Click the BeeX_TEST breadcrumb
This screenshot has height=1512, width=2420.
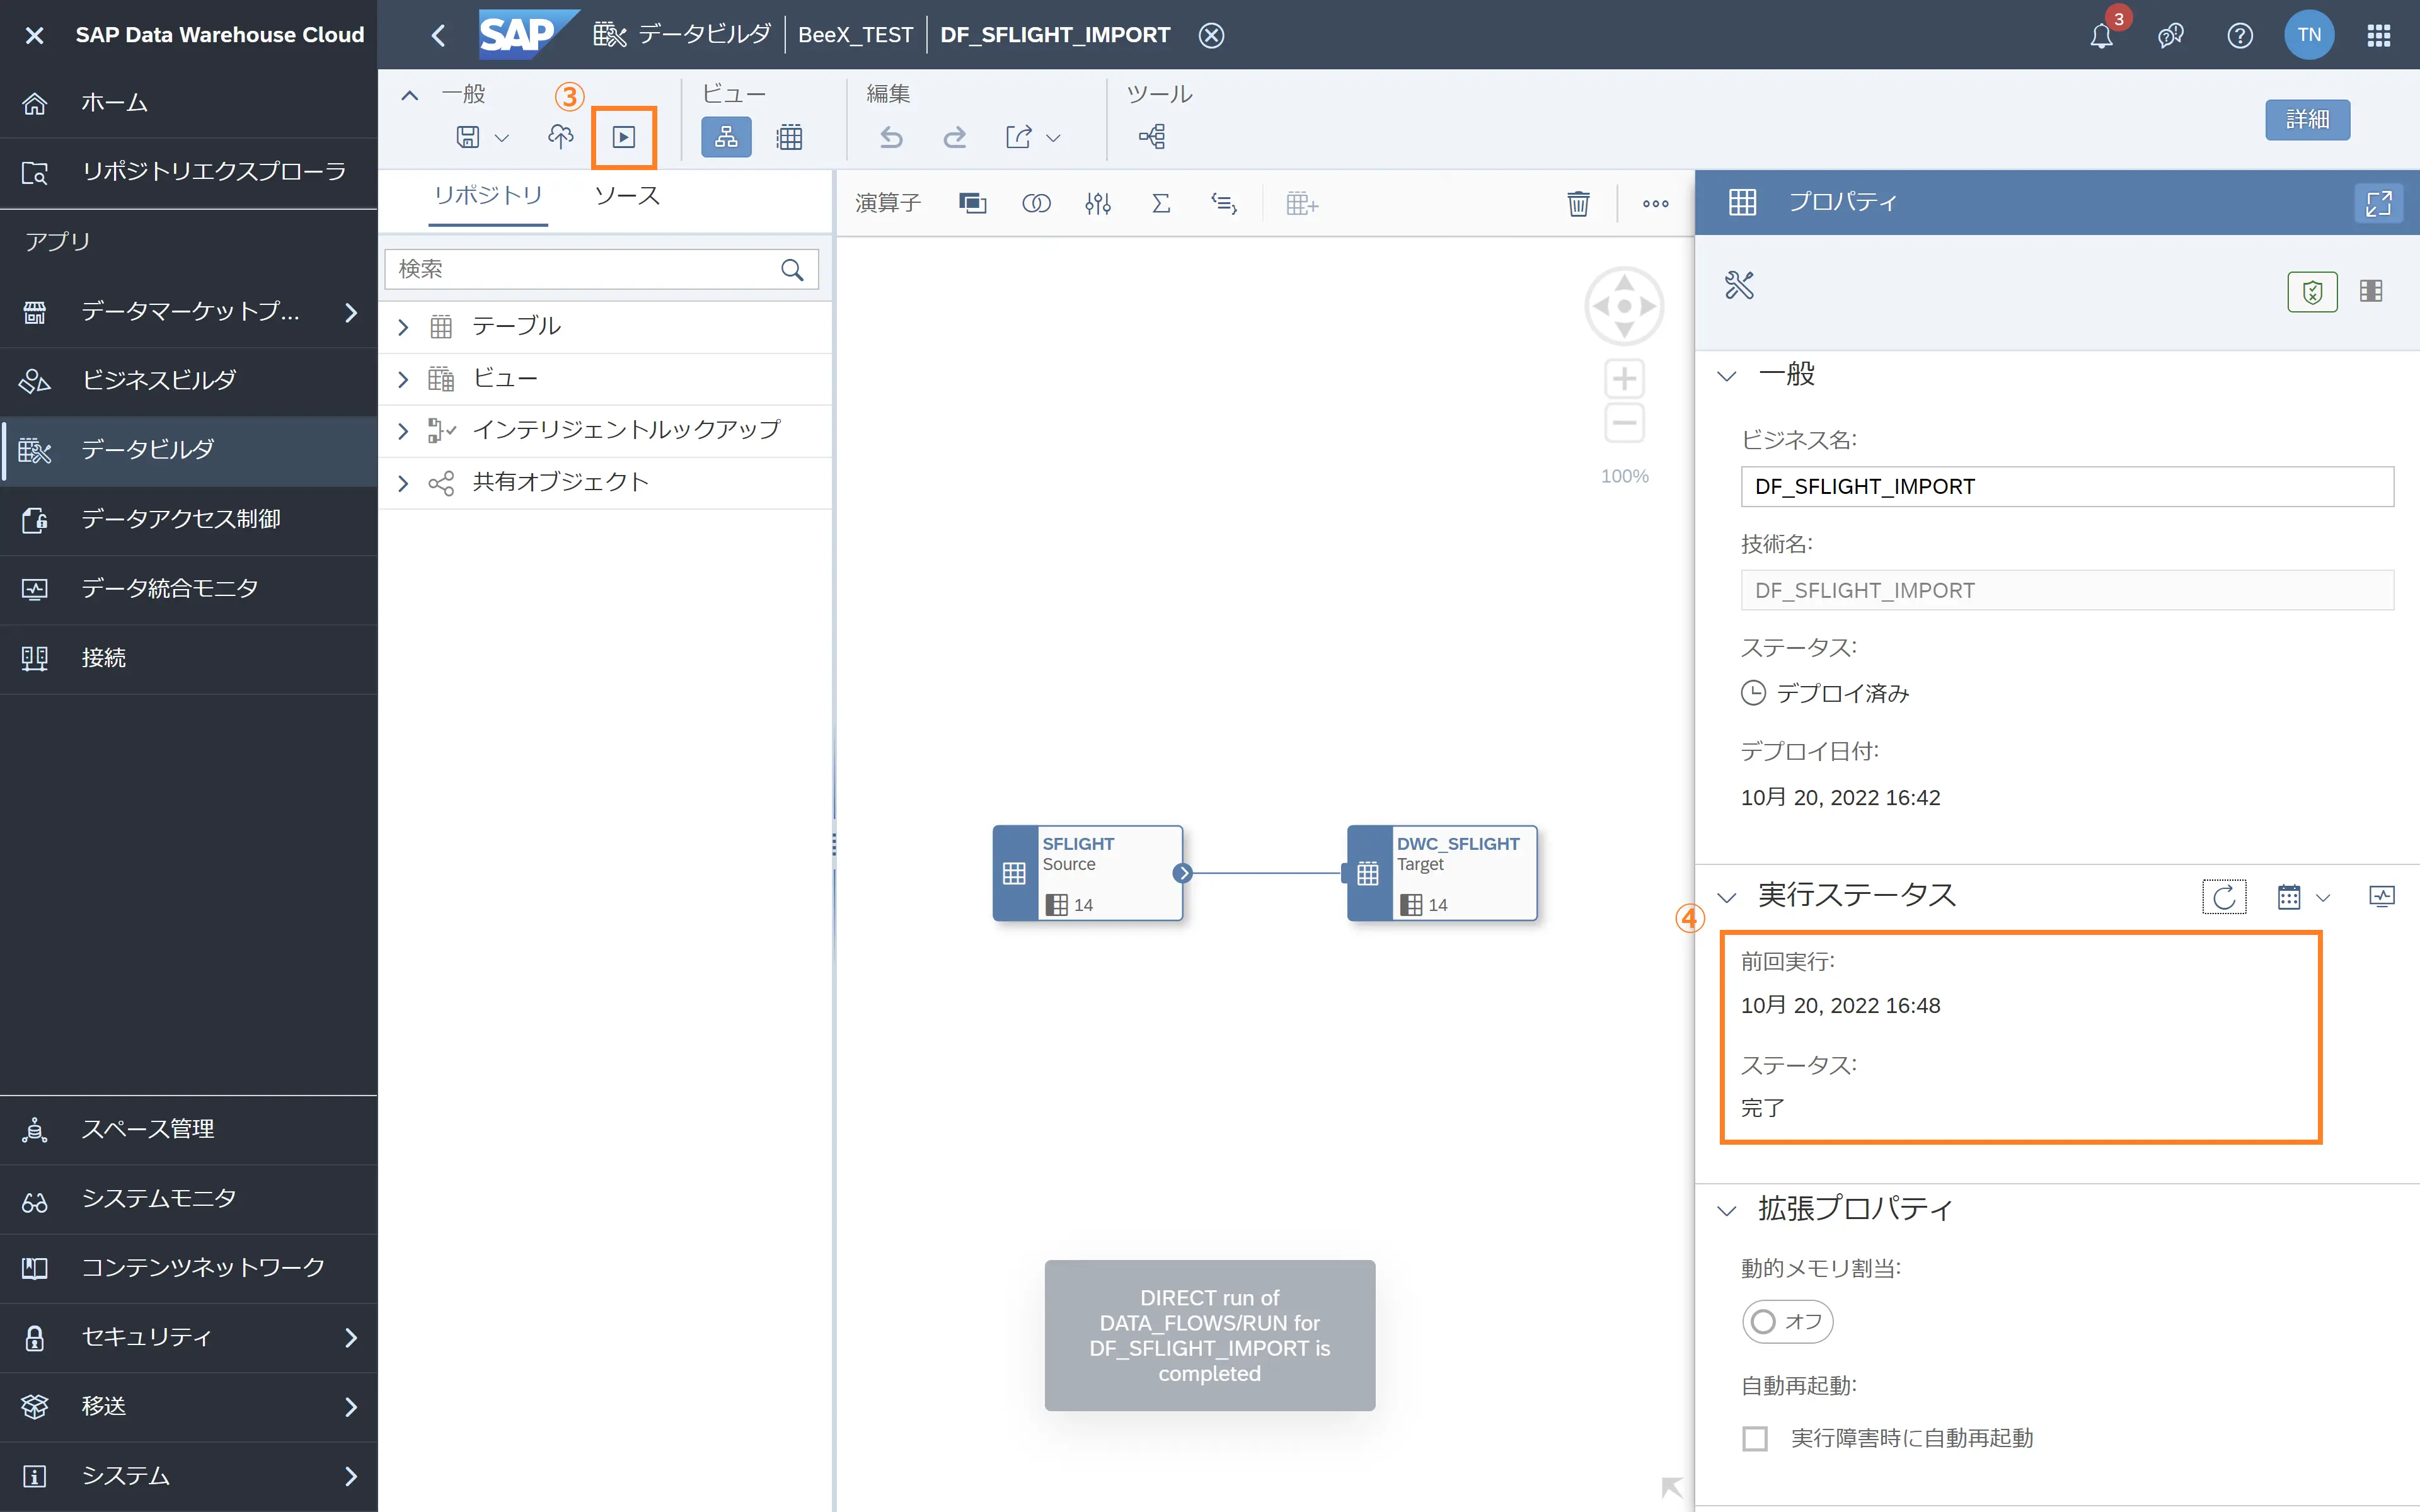pyautogui.click(x=855, y=35)
